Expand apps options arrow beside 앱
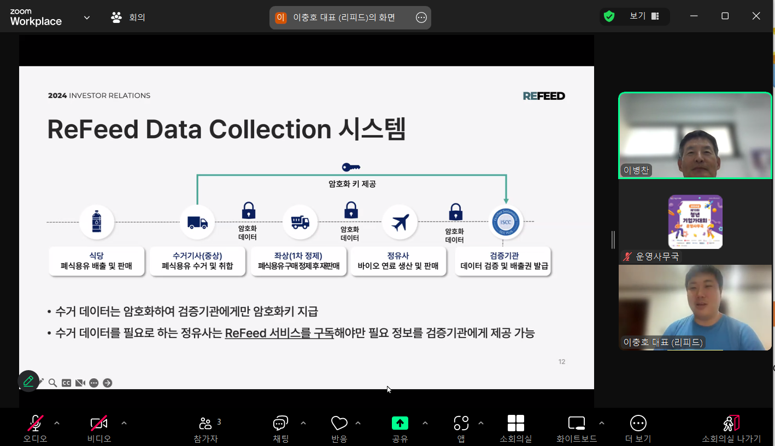 (x=481, y=423)
